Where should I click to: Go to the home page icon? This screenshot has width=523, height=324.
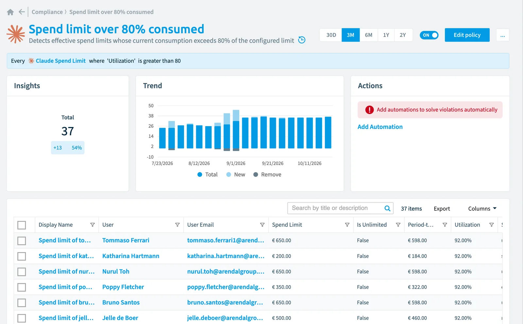click(10, 12)
